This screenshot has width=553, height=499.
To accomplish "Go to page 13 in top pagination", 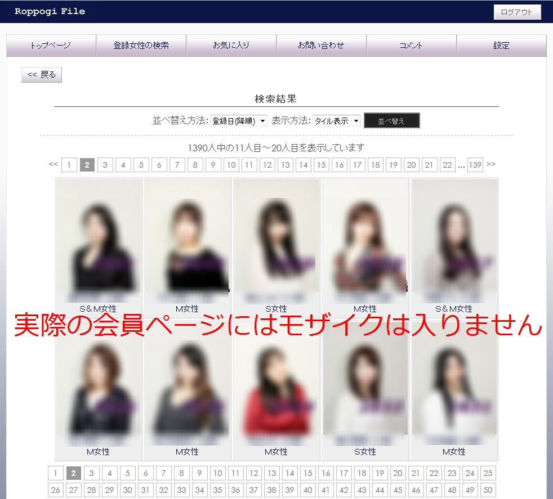I will click(286, 165).
